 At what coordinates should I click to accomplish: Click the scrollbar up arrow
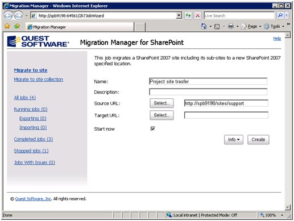(x=288, y=35)
